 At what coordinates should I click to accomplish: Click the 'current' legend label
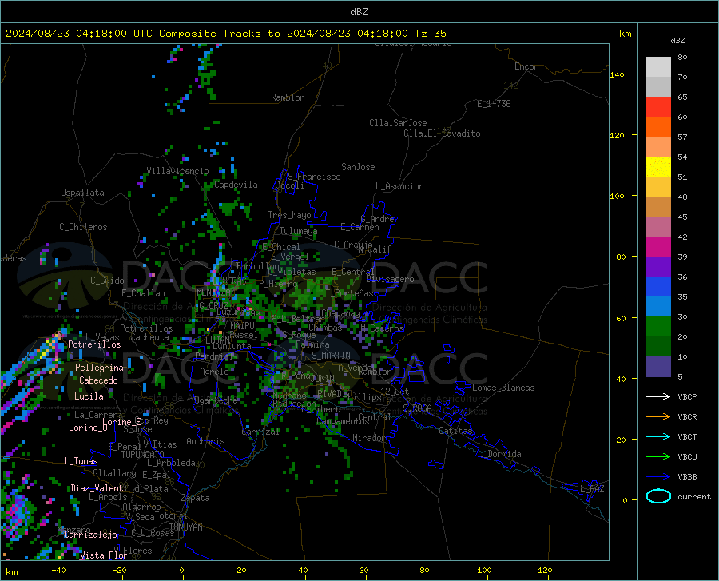(694, 496)
